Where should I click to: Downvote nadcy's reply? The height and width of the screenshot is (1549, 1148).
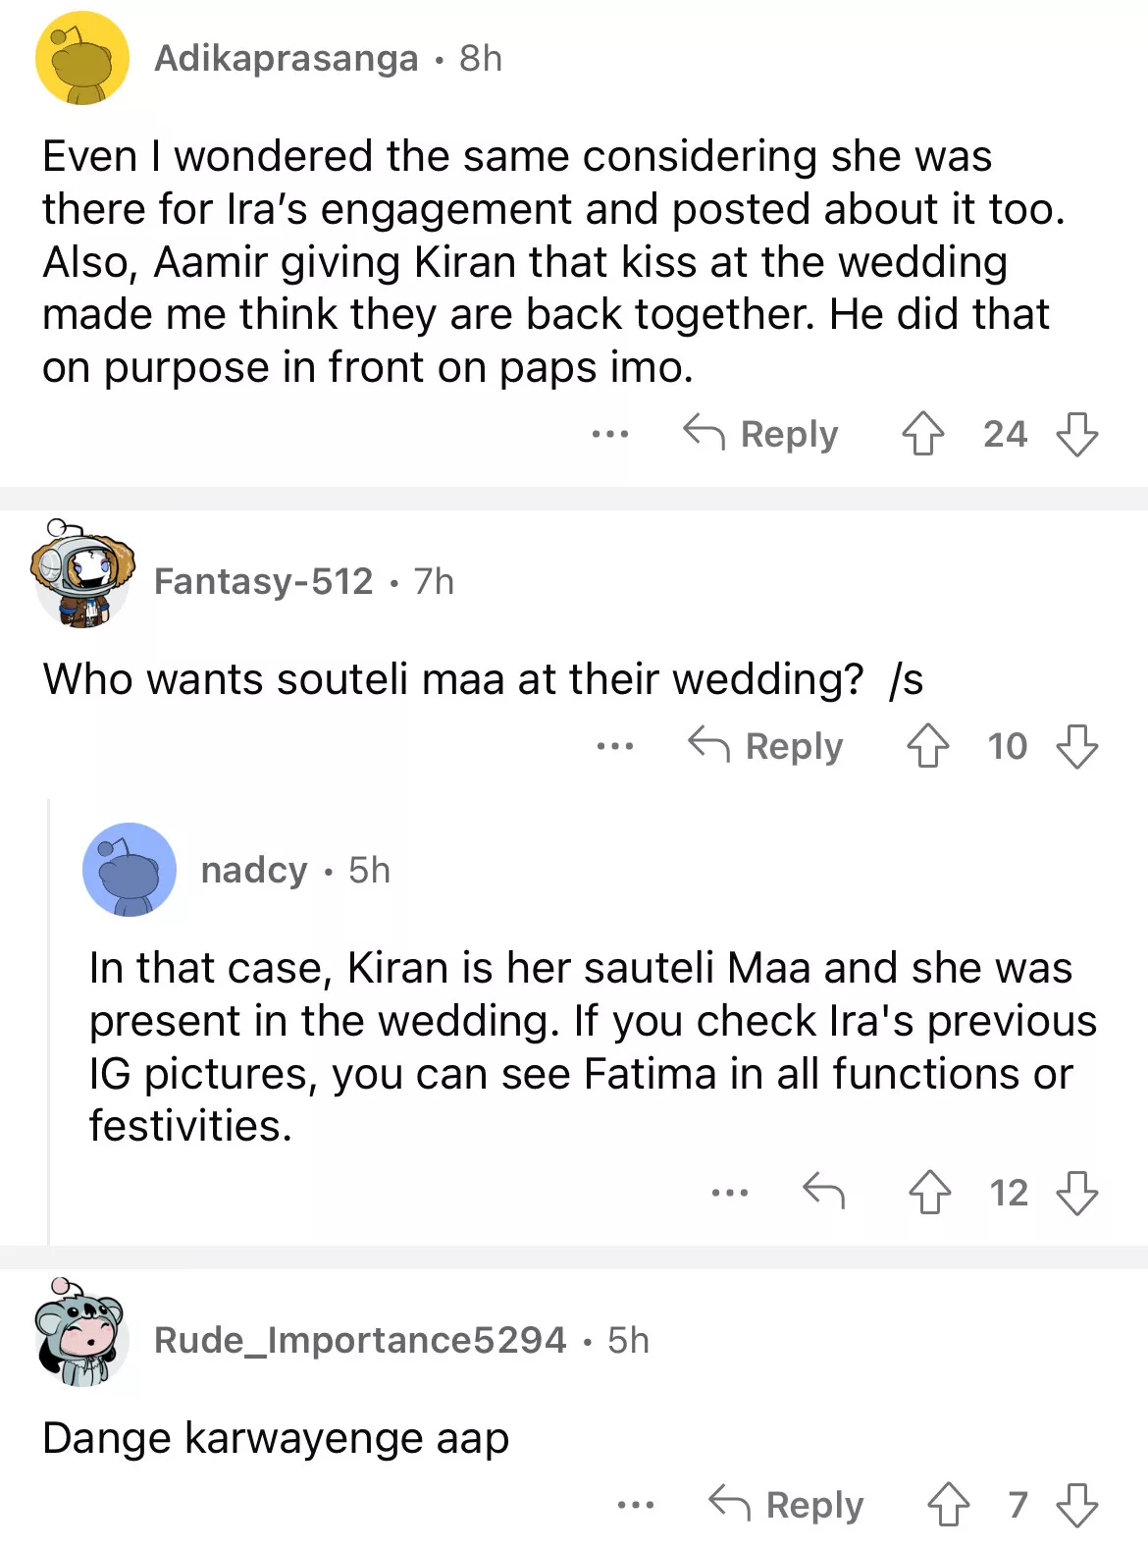(x=1076, y=1193)
